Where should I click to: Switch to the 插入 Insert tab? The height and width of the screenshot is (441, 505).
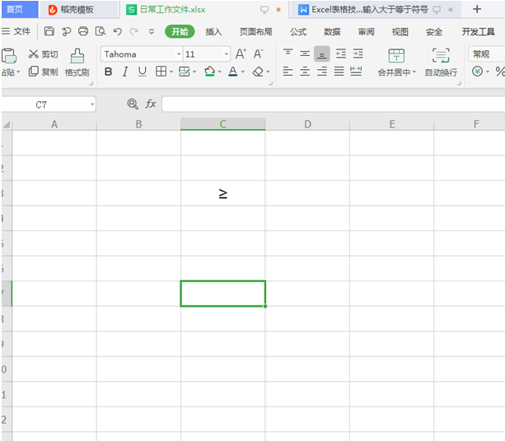click(x=213, y=31)
